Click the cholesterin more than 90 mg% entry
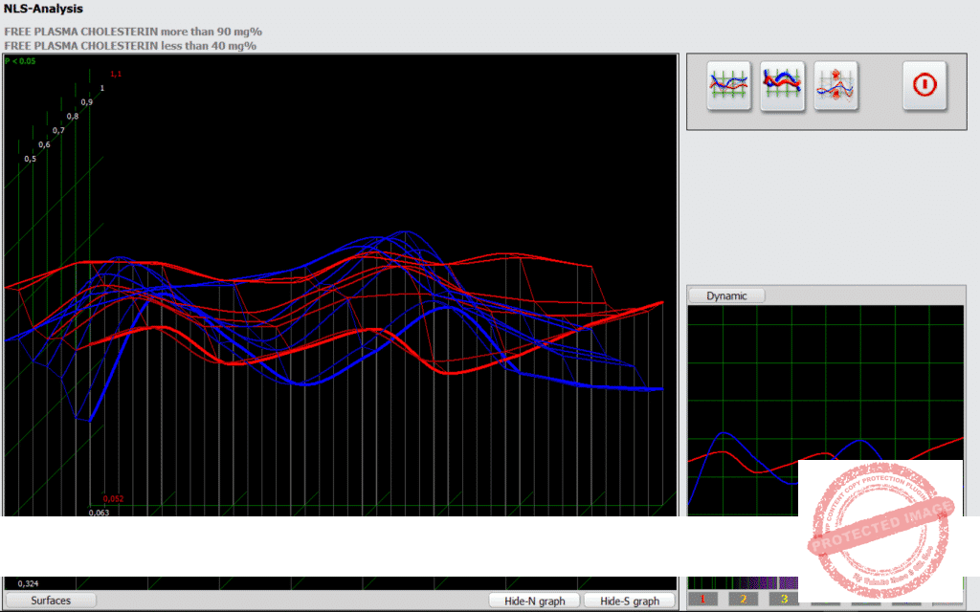The width and height of the screenshot is (980, 612). click(133, 32)
